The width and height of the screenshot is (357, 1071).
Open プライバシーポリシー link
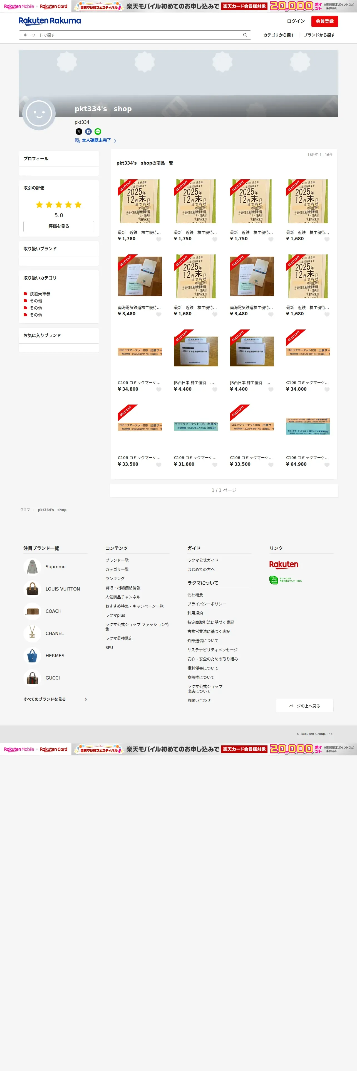tap(207, 604)
